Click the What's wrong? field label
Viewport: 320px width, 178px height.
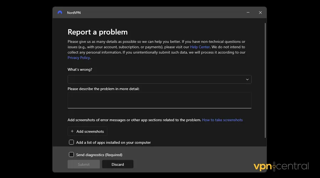click(80, 70)
